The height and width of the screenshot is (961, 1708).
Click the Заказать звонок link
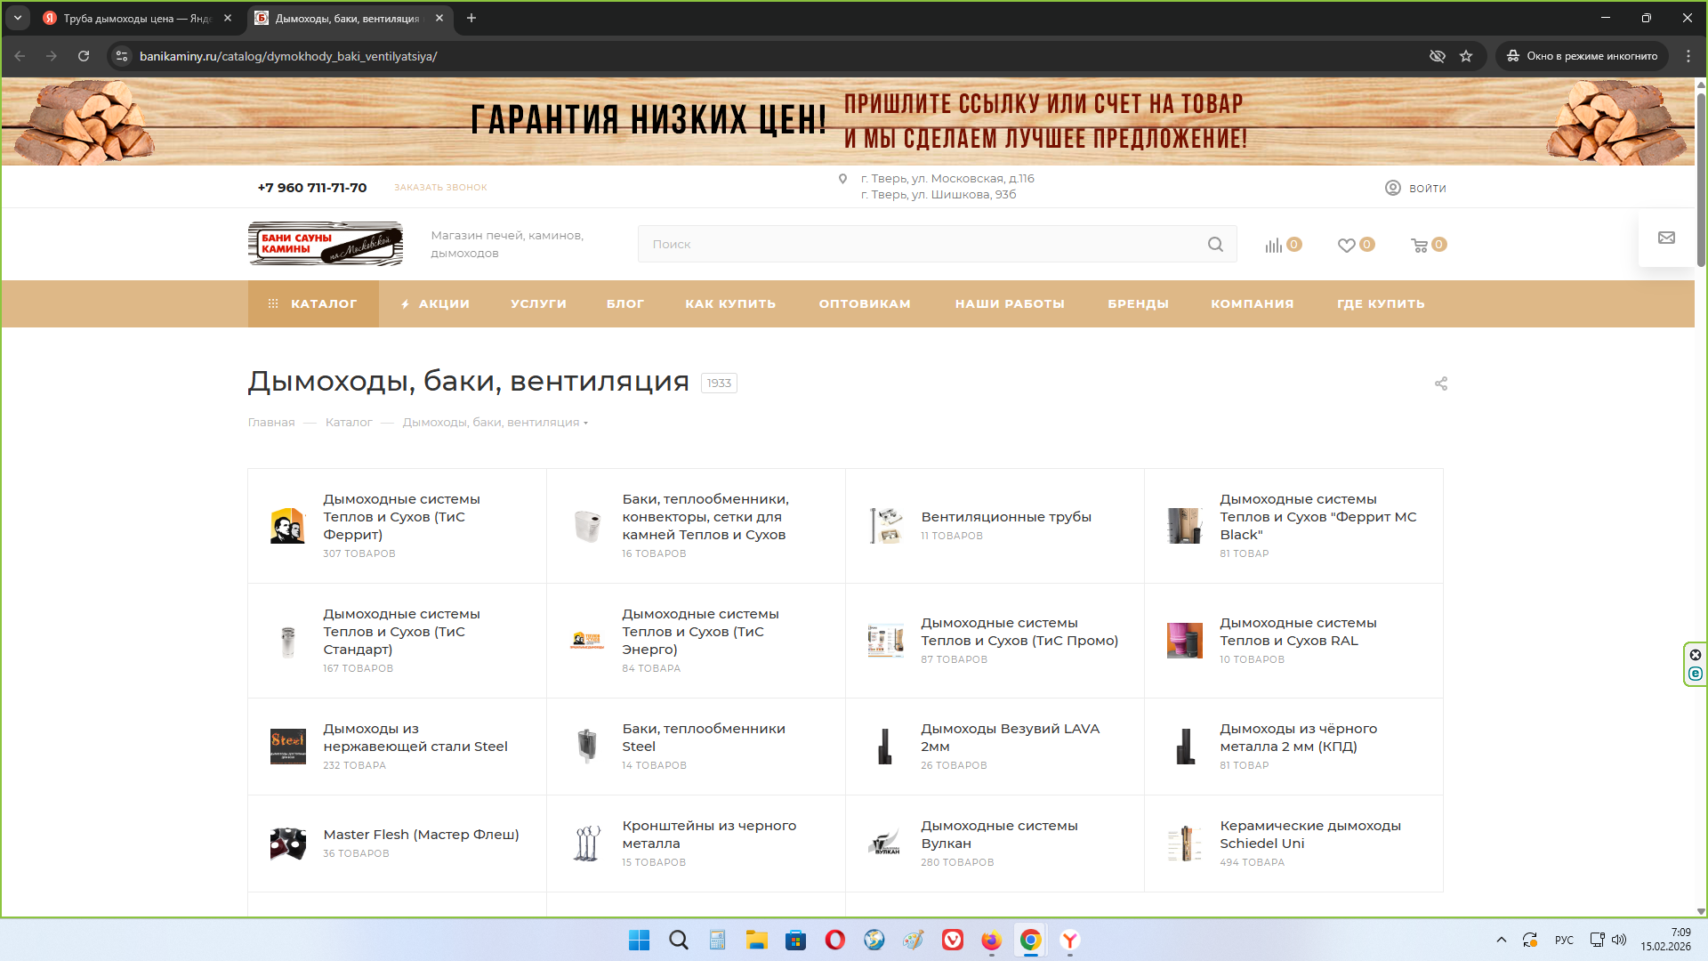(440, 188)
